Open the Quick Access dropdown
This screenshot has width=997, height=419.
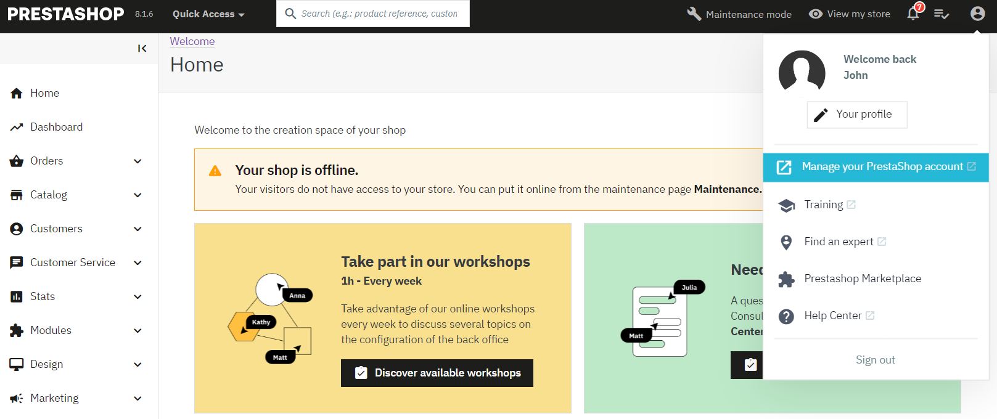tap(208, 14)
